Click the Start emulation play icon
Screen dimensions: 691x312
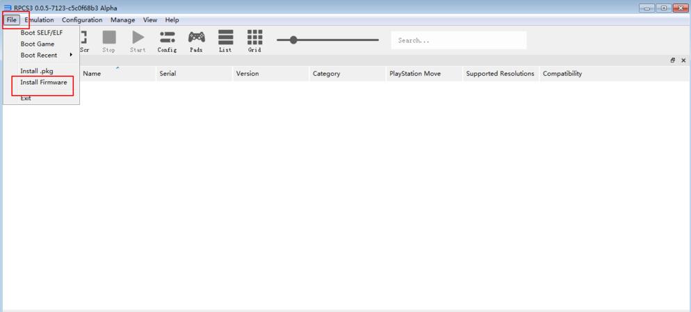[x=138, y=42]
